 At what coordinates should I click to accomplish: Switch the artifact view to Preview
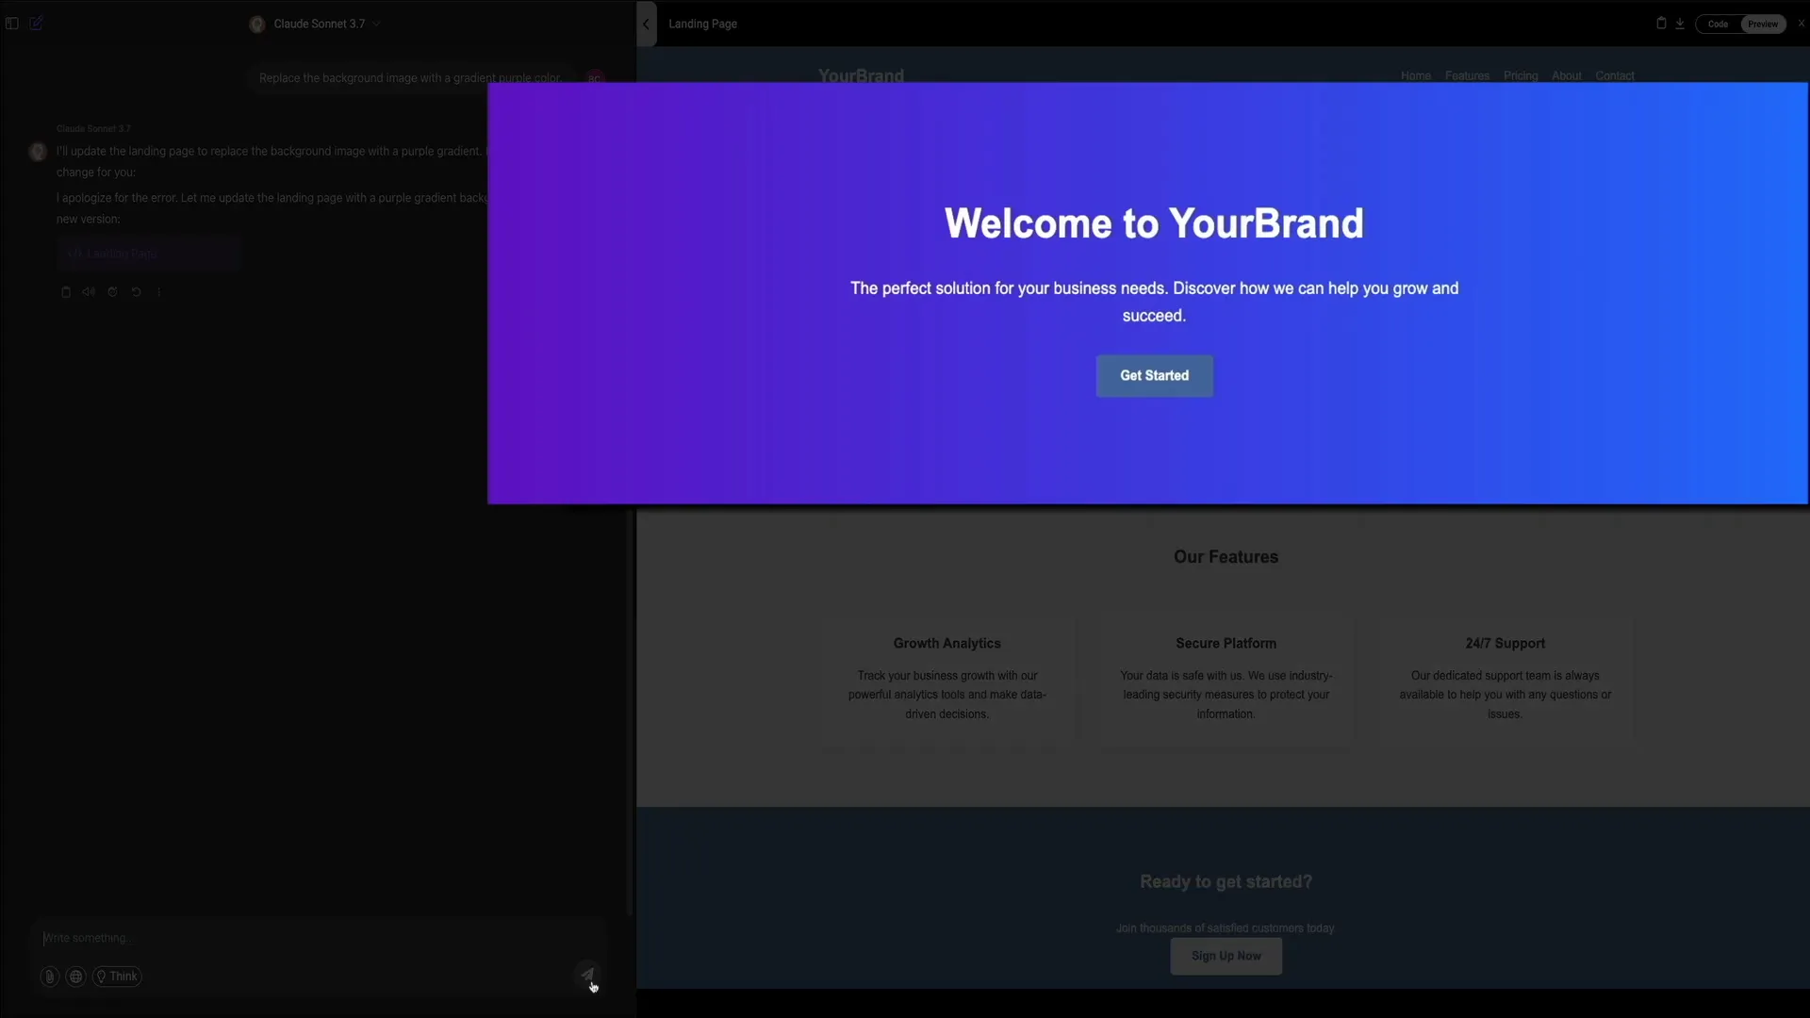[x=1763, y=25]
